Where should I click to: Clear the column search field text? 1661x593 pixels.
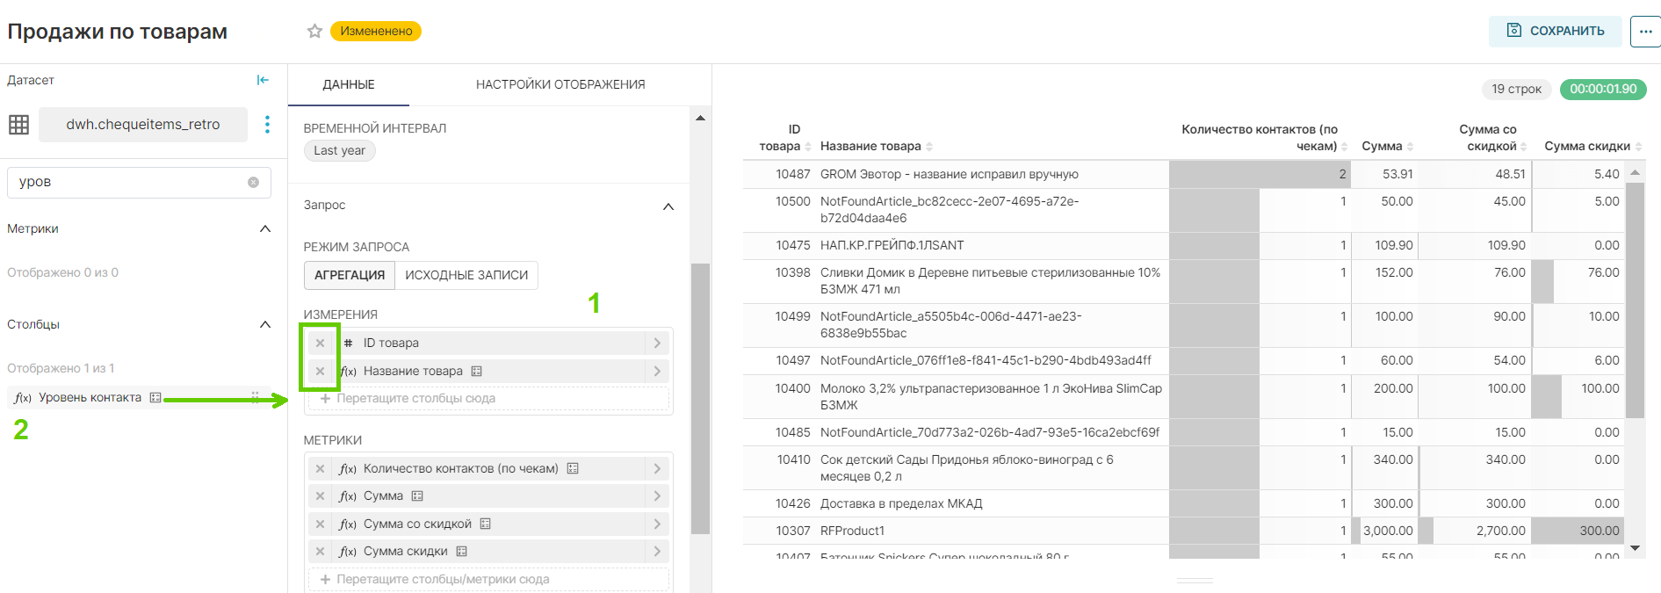click(x=253, y=183)
